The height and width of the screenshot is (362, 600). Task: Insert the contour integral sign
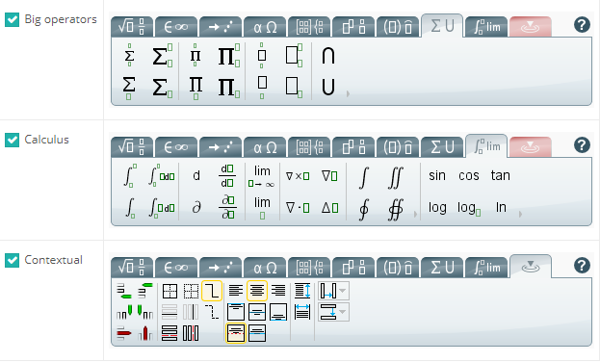coord(363,210)
